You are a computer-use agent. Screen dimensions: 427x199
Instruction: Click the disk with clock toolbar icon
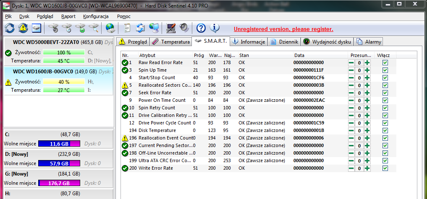(x=67, y=28)
